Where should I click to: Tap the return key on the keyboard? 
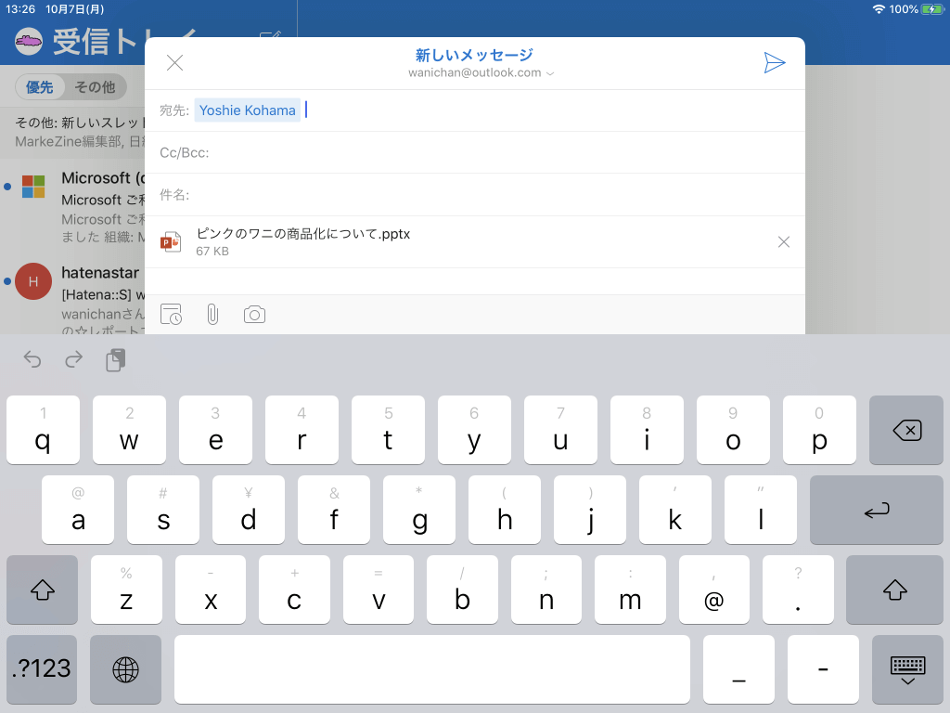point(876,510)
